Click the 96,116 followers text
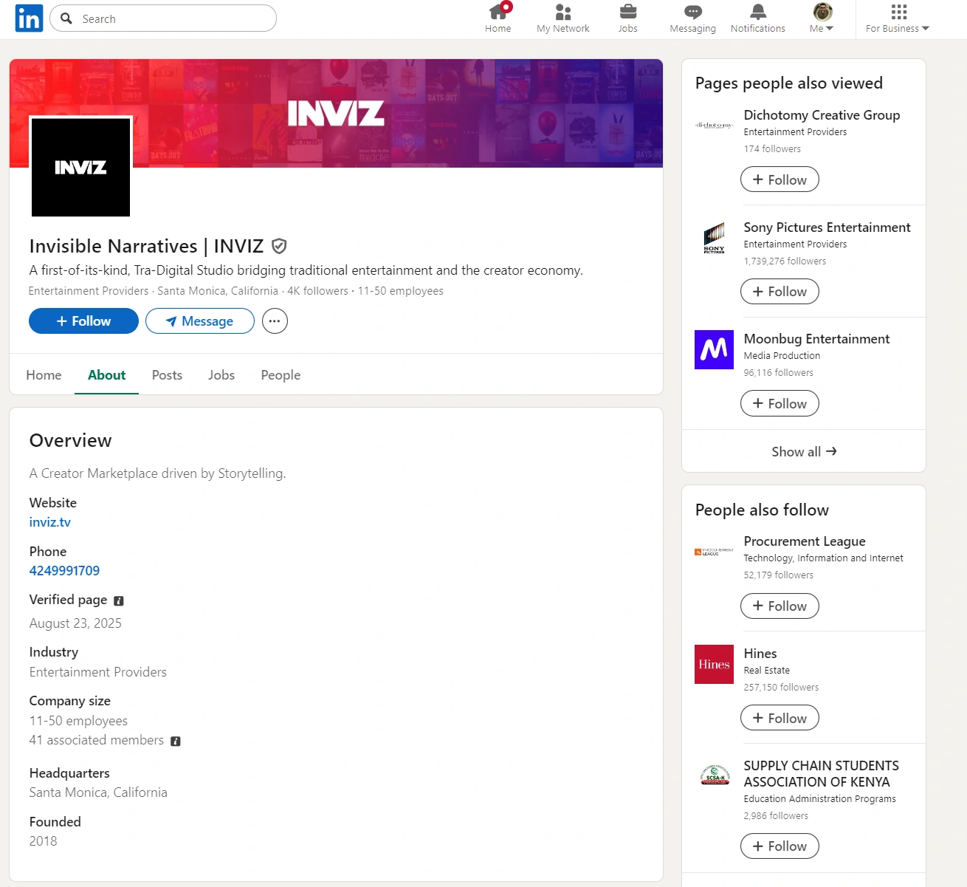967x887 pixels. [778, 373]
